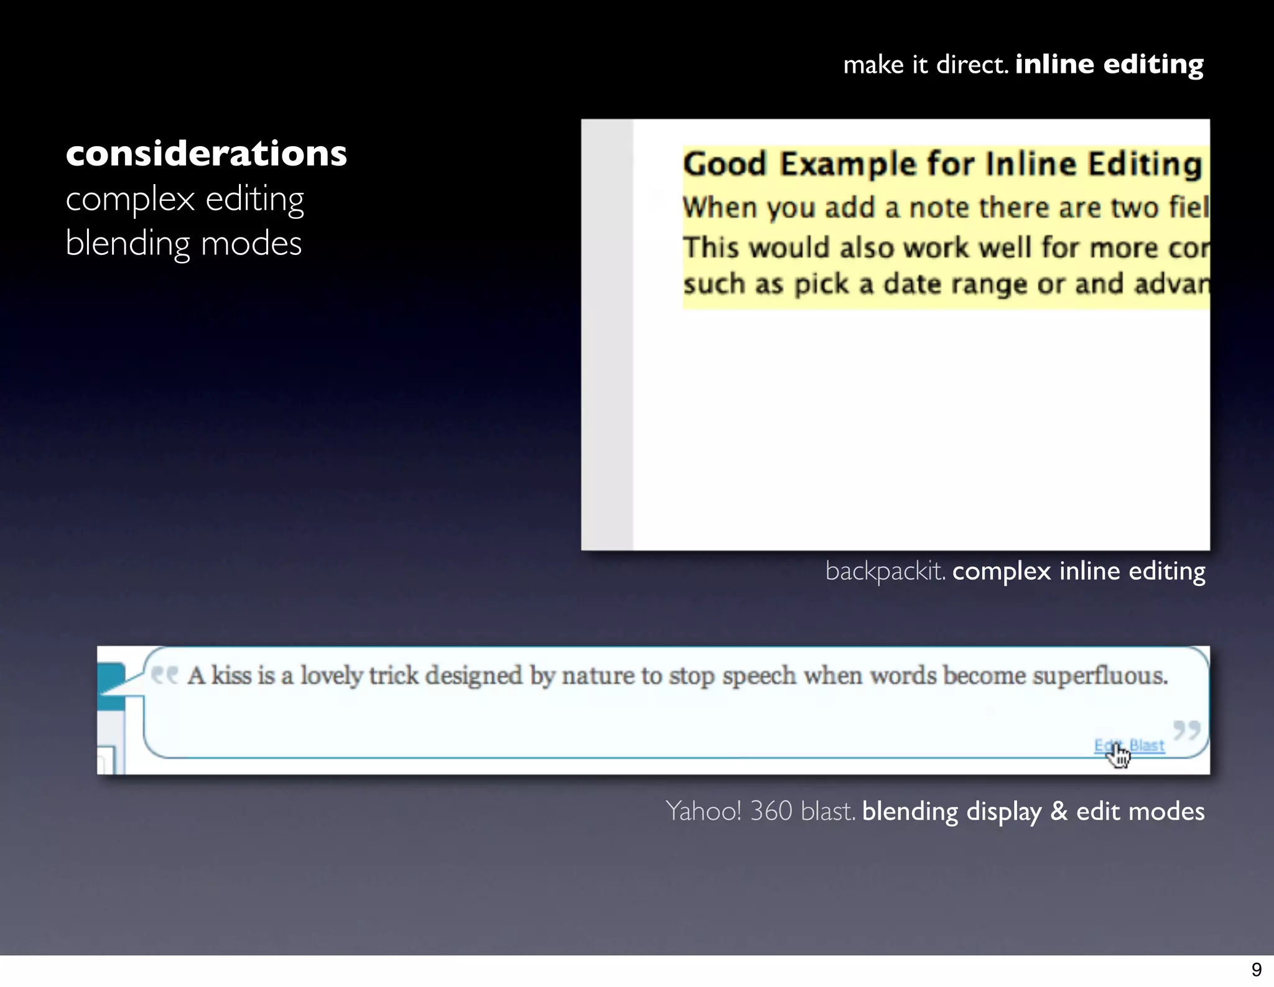Select the 'Good Example for Inline Editing' title
The image size is (1274, 987).
[942, 164]
